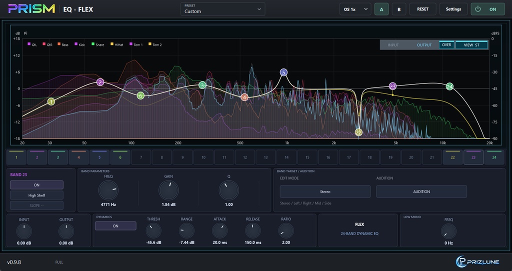This screenshot has height=271, width=512.
Task: Open the SLOPE selector
Action: click(x=36, y=205)
